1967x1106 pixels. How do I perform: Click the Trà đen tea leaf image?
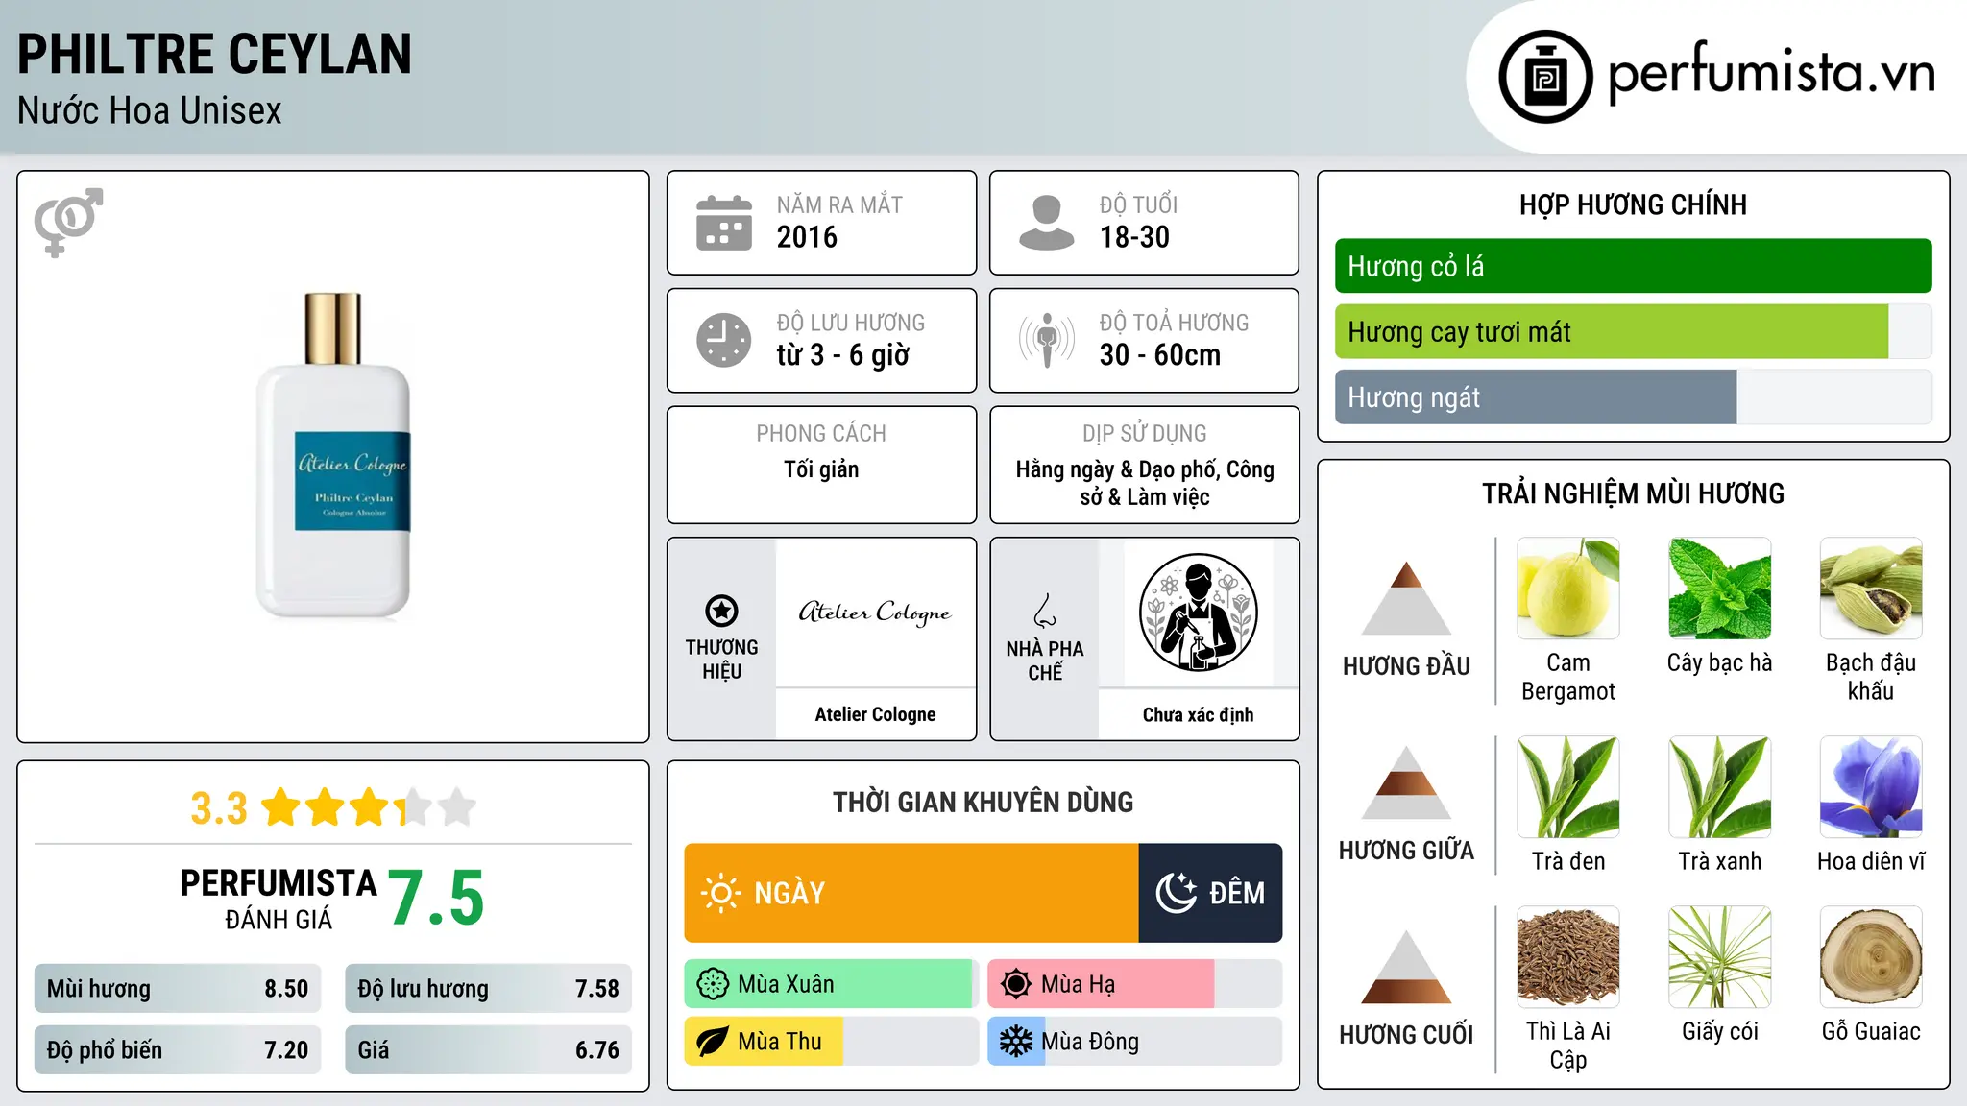1568,787
